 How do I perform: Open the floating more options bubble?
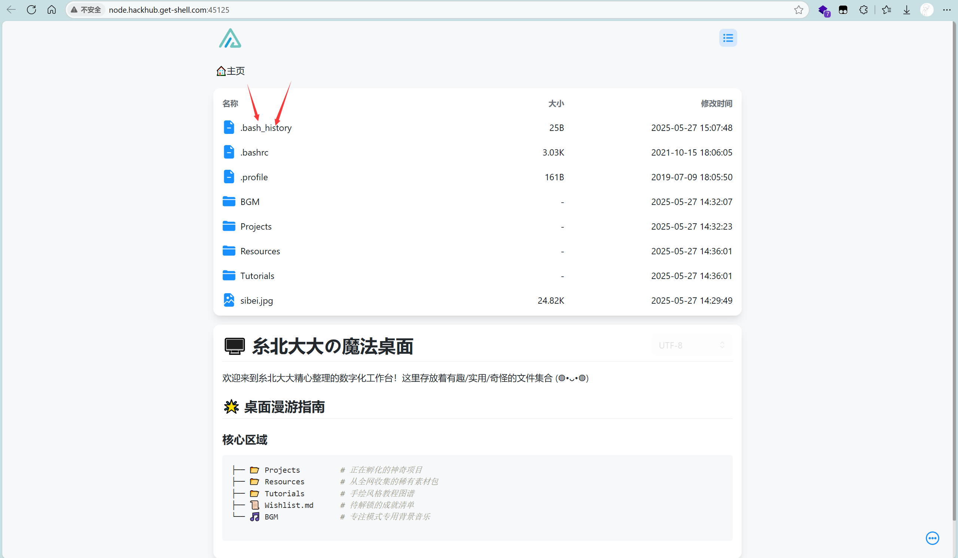(933, 538)
